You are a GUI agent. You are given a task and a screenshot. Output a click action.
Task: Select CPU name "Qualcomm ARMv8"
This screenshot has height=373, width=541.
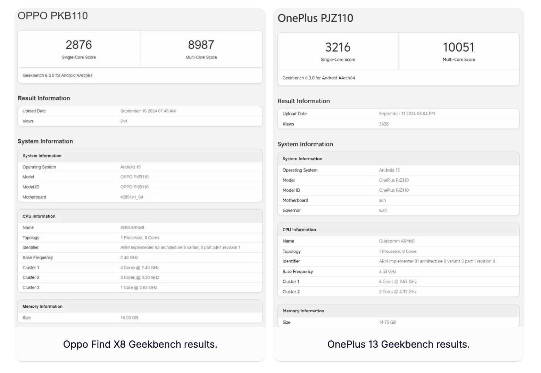tap(397, 241)
